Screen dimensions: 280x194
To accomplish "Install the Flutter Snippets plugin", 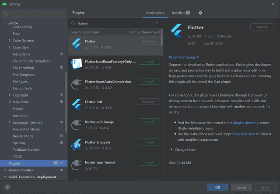I will coord(149,142).
